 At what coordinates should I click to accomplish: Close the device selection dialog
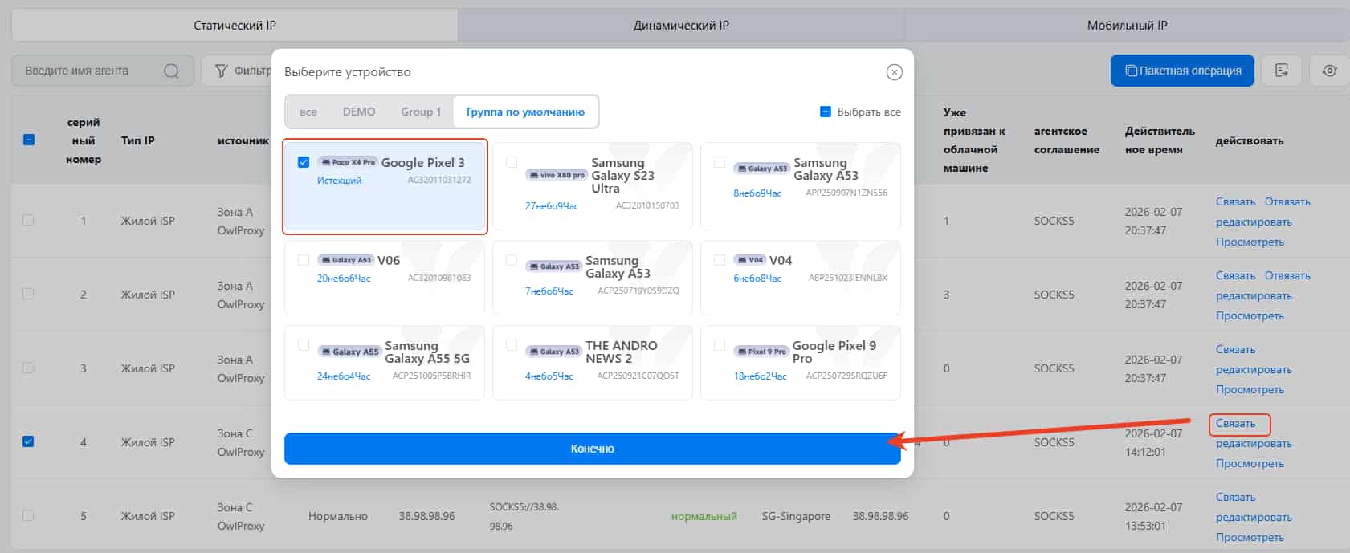(x=894, y=72)
